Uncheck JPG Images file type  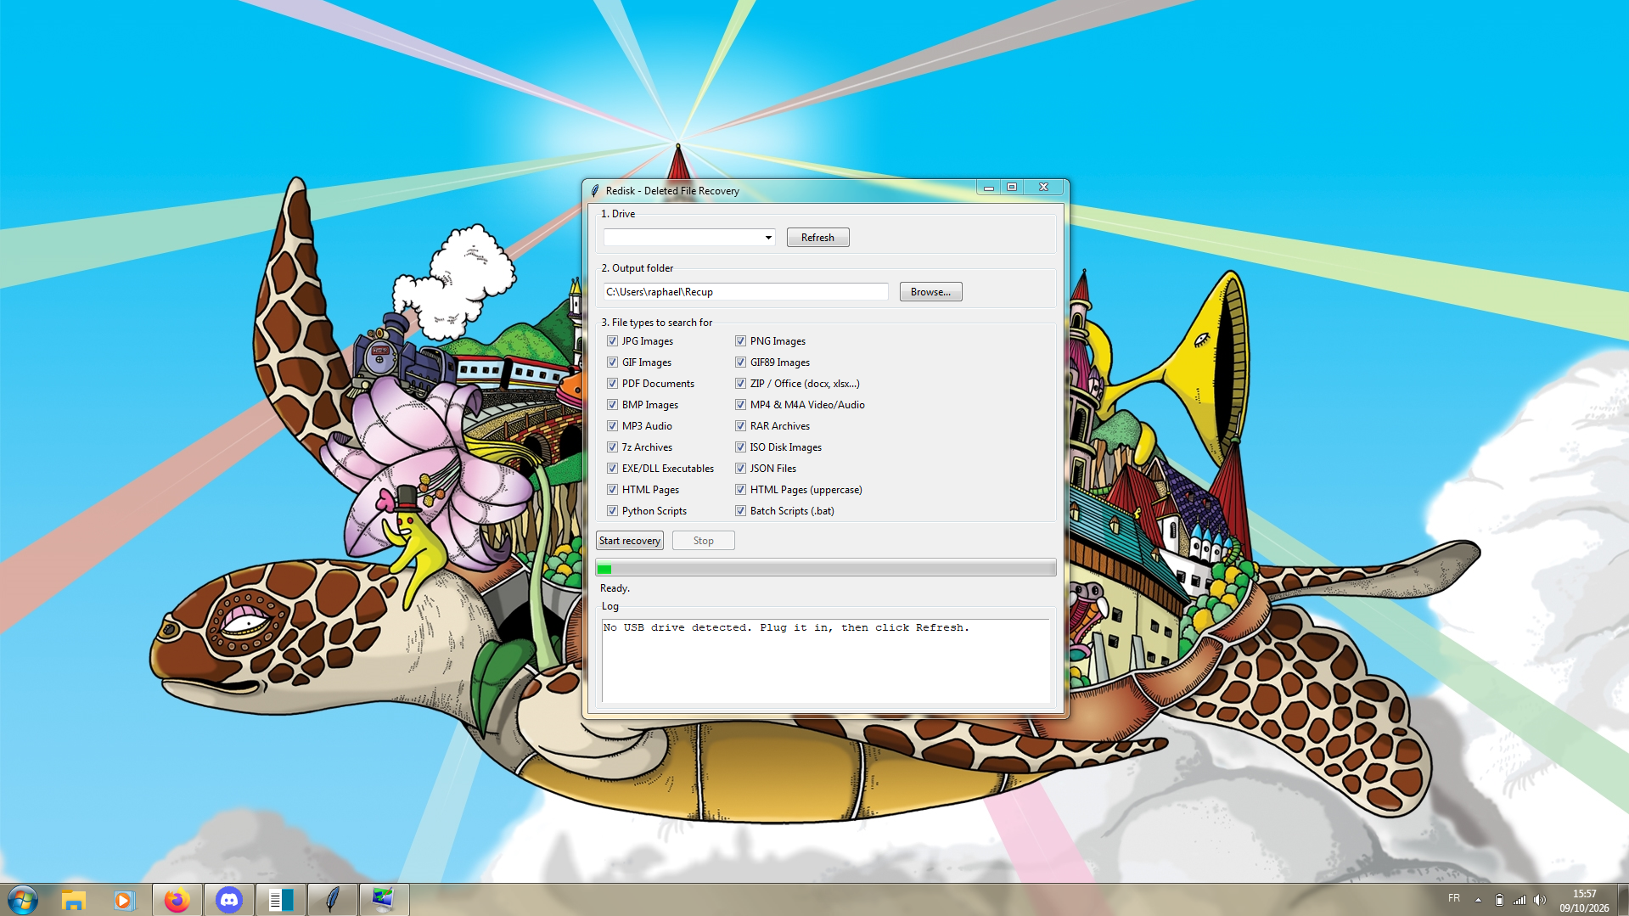[612, 341]
